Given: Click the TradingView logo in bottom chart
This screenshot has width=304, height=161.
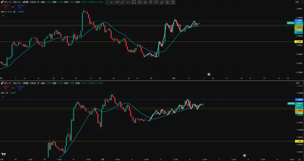Looking at the screenshot, I should tap(4, 154).
